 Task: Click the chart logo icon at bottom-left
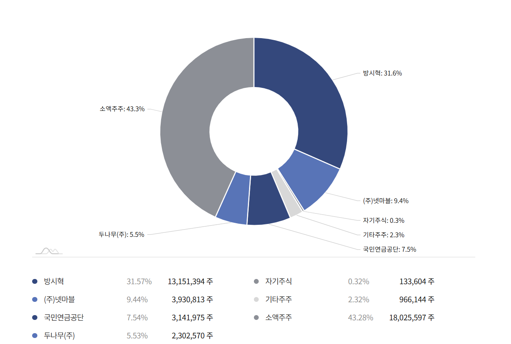tap(49, 251)
